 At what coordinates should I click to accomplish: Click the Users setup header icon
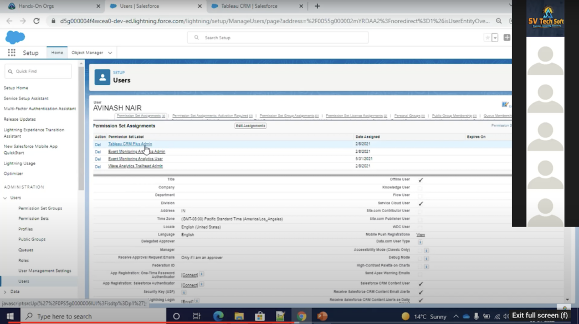(x=103, y=76)
